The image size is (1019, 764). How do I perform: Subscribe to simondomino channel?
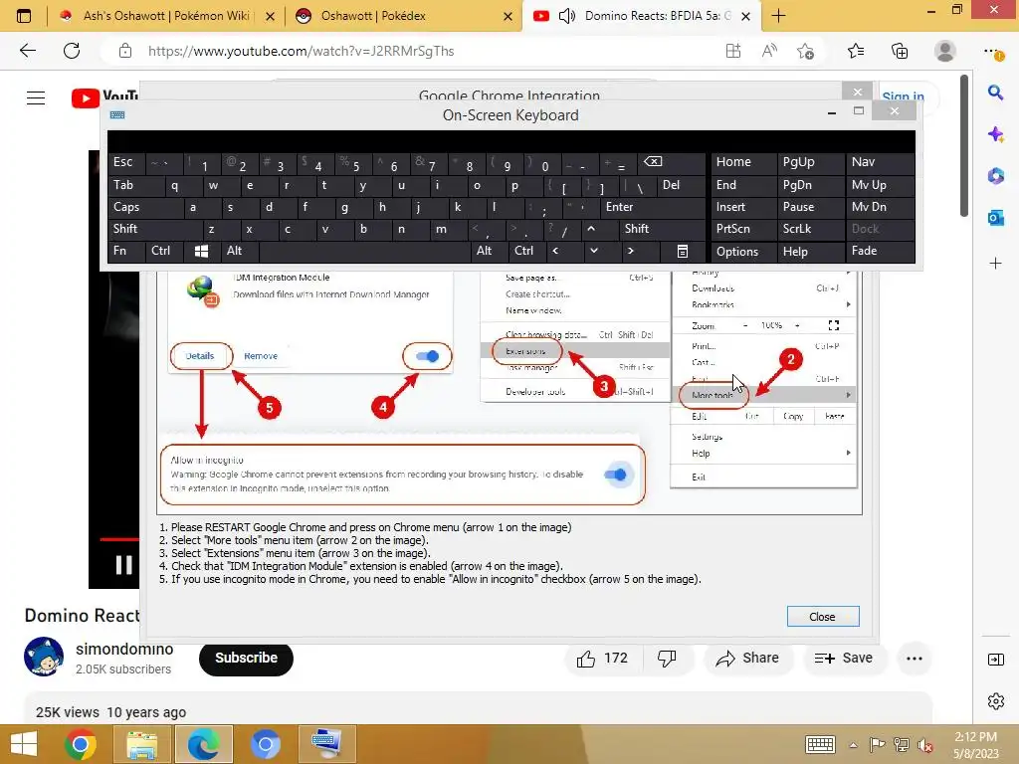pos(247,659)
